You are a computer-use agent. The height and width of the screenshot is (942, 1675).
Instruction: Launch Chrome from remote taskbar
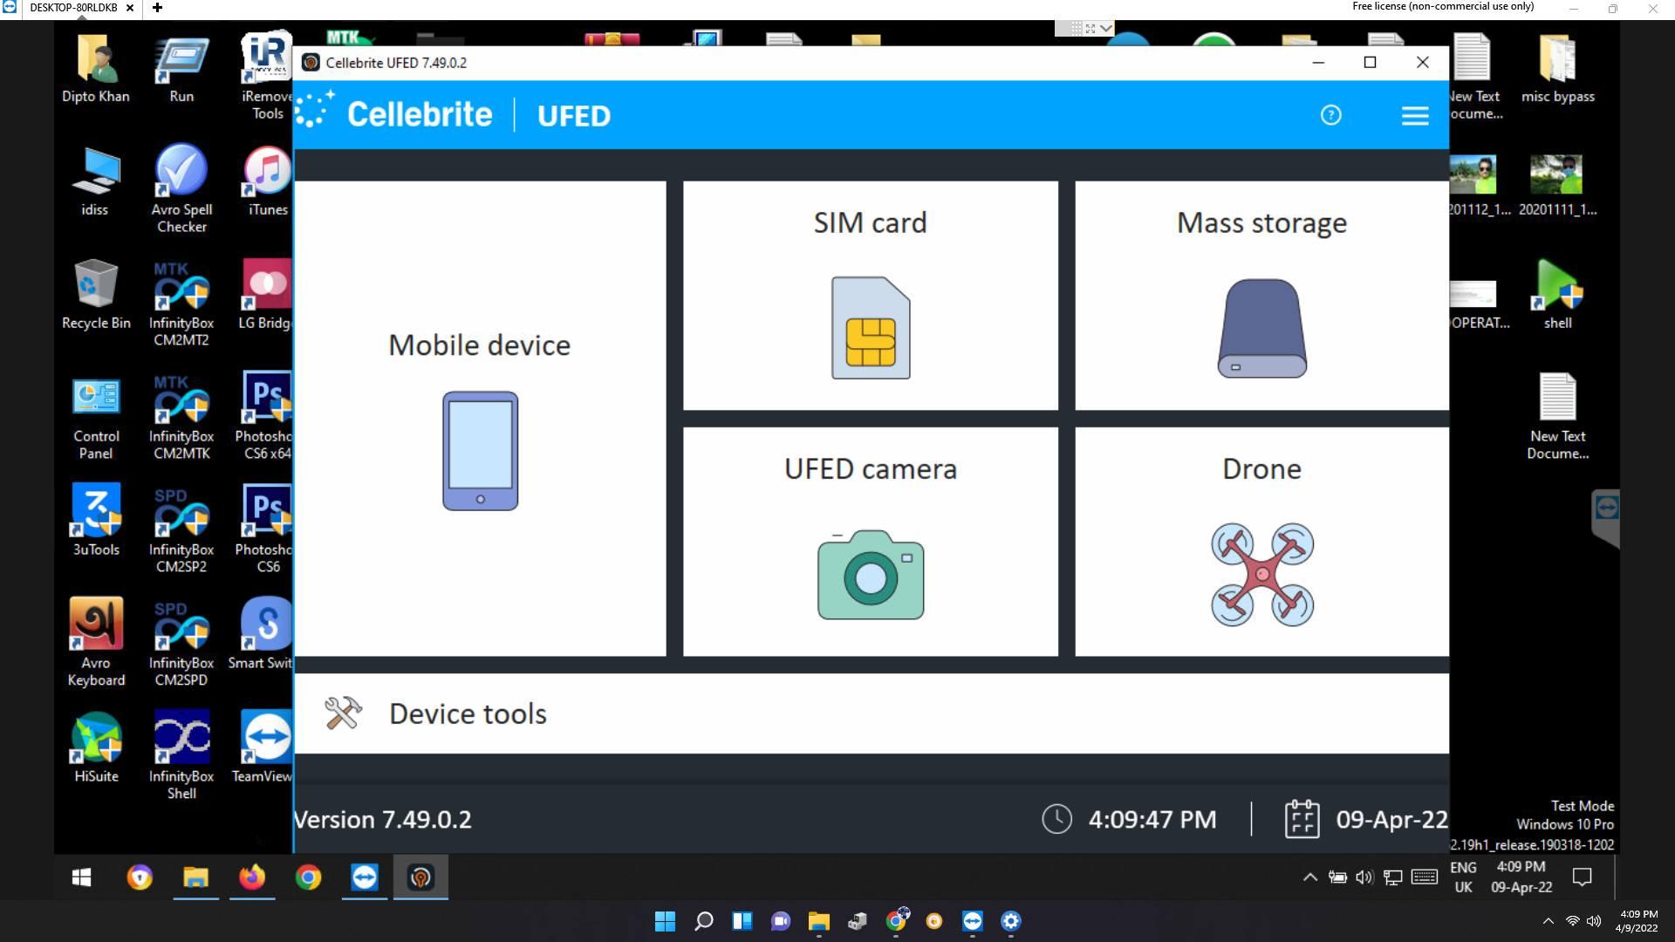coord(308,877)
